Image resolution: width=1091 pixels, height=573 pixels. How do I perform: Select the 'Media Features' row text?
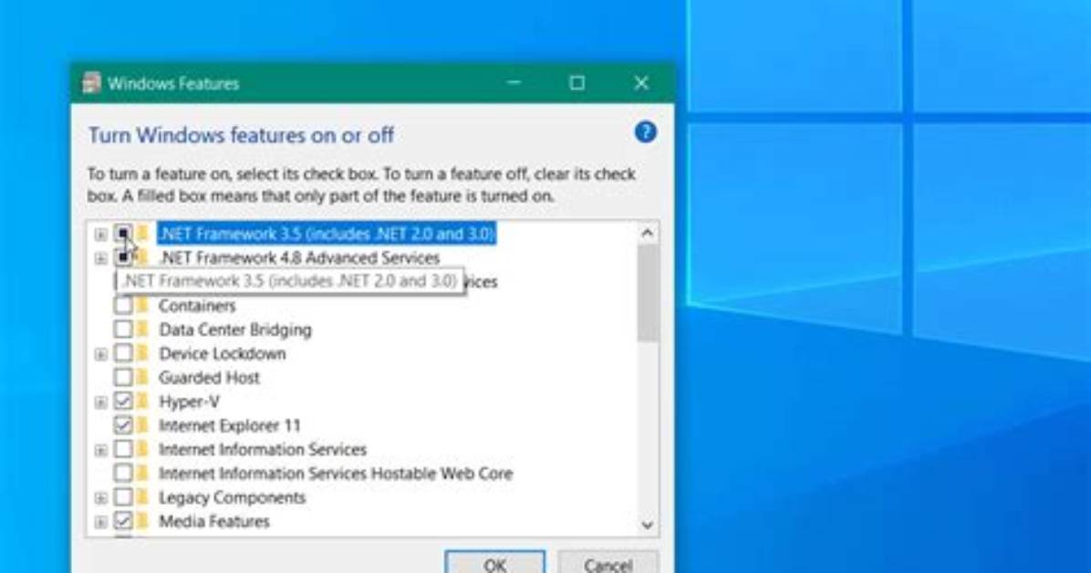pyautogui.click(x=213, y=521)
